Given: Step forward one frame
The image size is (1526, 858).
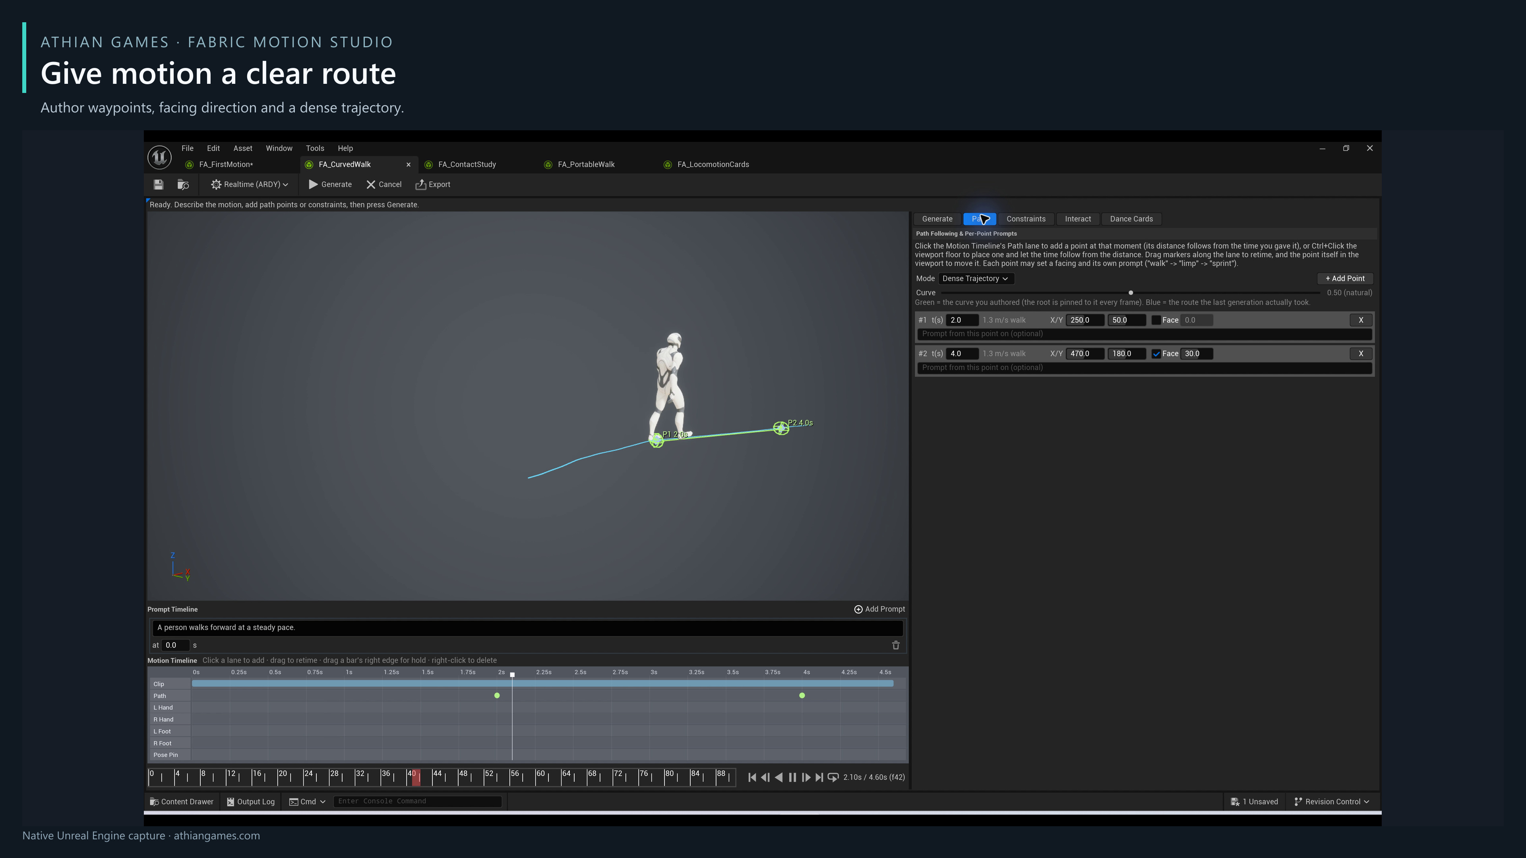Looking at the screenshot, I should 806,777.
